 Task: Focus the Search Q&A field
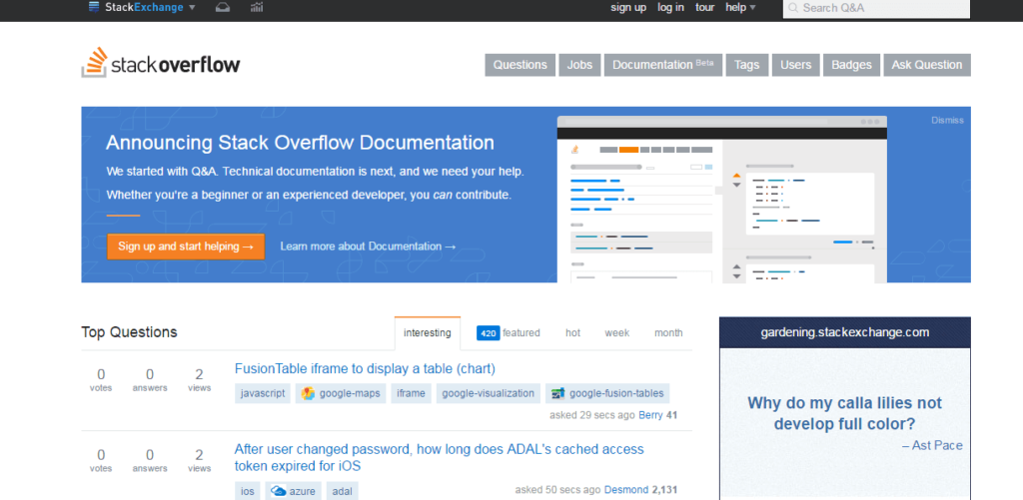click(x=876, y=8)
